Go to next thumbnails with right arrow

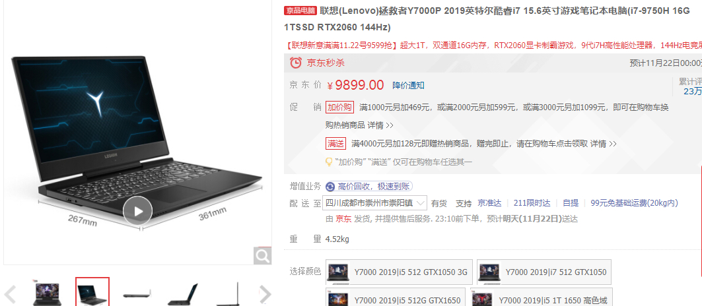(x=265, y=294)
